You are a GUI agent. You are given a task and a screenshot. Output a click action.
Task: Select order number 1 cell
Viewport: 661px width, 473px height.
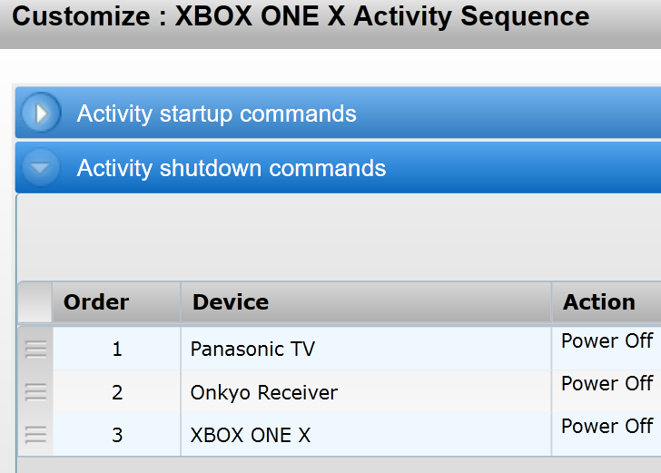117,349
